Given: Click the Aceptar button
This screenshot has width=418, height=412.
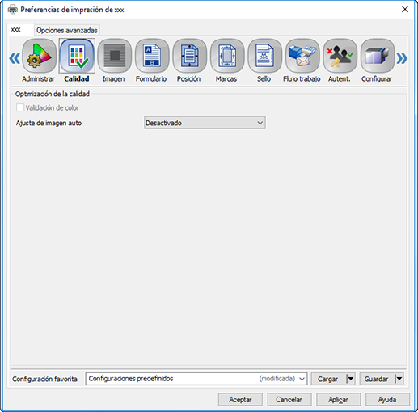Looking at the screenshot, I should (x=240, y=399).
